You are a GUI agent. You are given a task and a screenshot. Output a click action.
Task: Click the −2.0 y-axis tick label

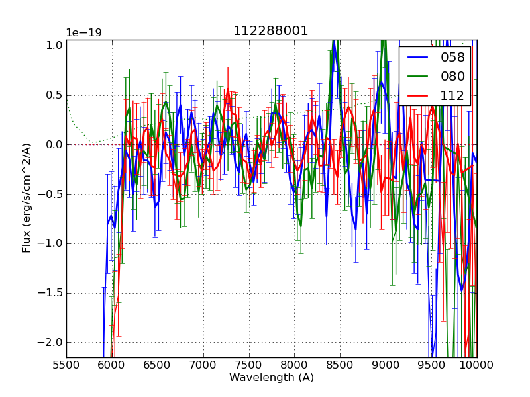[52, 343]
